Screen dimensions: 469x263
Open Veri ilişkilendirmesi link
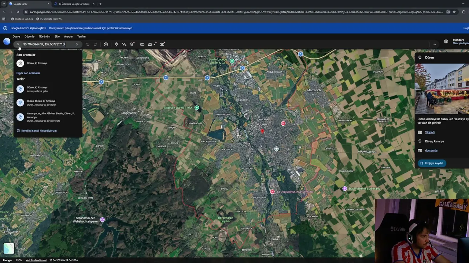(x=36, y=260)
